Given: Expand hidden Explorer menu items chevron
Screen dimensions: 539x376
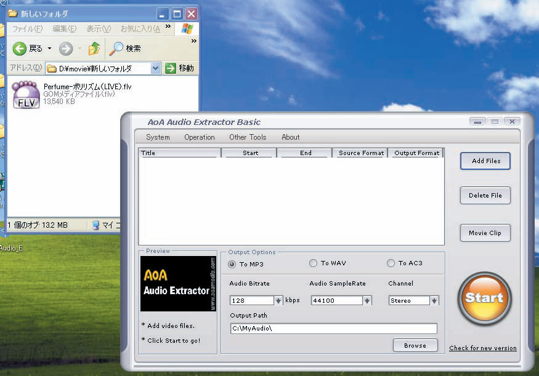Looking at the screenshot, I should coord(168,26).
